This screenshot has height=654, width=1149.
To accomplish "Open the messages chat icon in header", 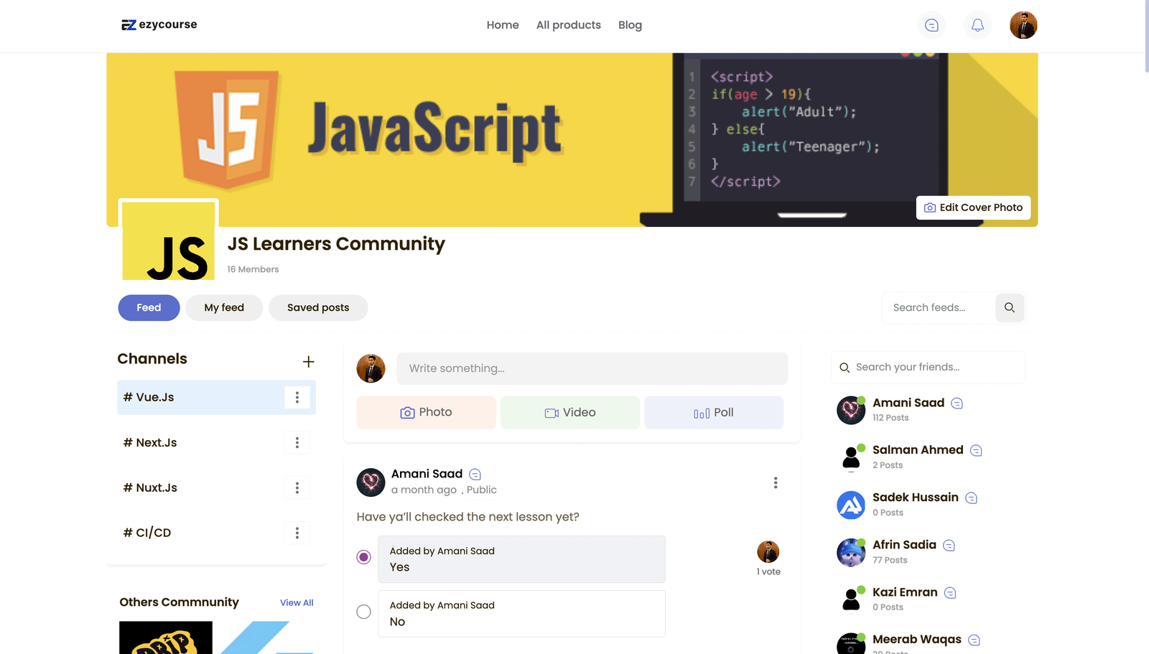I will [931, 25].
